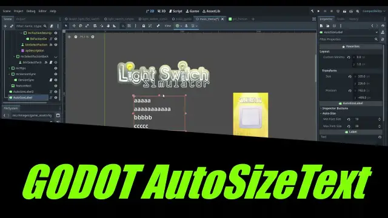The height and width of the screenshot is (218, 388).
Task: Zoom out the viewport with minus icon
Action: pyautogui.click(x=76, y=37)
